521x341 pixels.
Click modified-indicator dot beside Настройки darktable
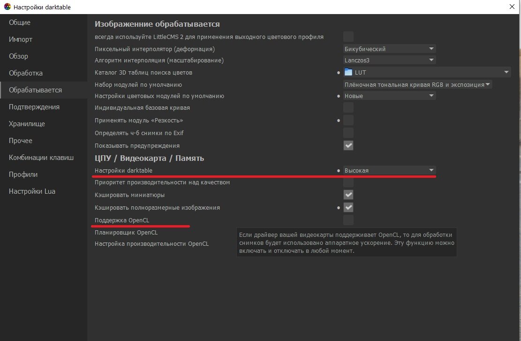point(339,171)
